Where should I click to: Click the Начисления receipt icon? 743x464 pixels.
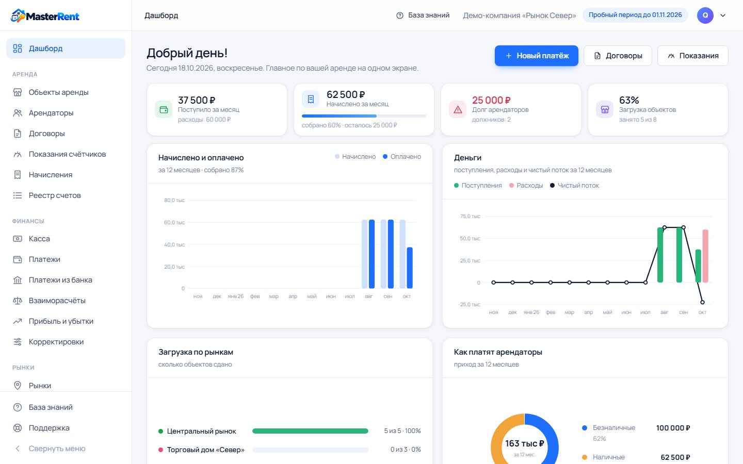(18, 175)
